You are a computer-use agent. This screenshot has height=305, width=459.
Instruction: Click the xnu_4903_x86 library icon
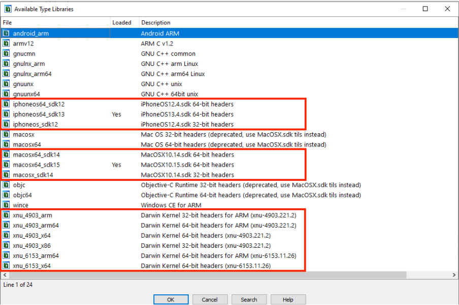pos(6,245)
